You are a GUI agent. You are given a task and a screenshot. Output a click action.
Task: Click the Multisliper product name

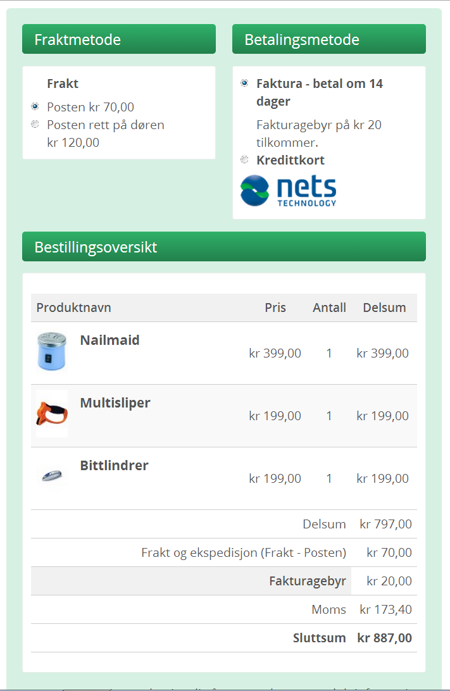[115, 403]
